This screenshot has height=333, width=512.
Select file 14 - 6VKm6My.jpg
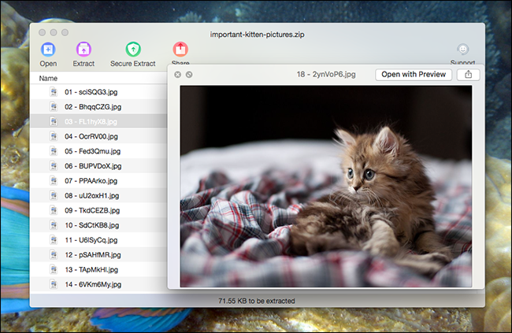(x=98, y=284)
